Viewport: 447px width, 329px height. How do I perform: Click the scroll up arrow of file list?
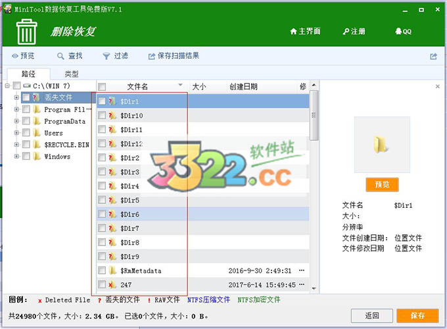pos(314,85)
